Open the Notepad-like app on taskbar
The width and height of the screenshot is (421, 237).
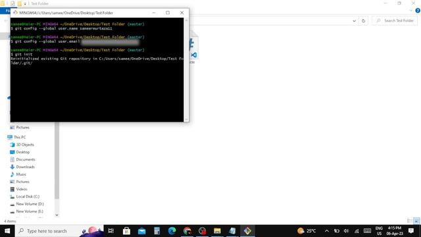tap(232, 231)
